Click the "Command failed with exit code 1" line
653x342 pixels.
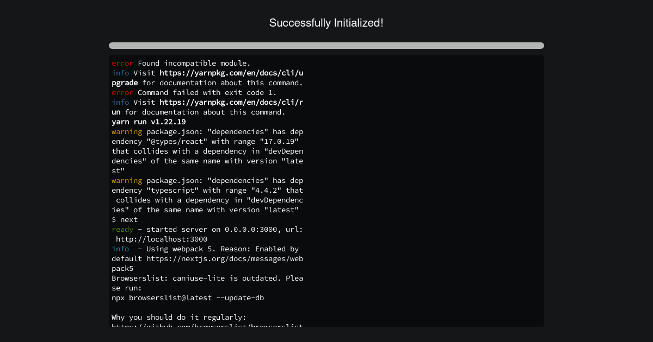click(207, 92)
